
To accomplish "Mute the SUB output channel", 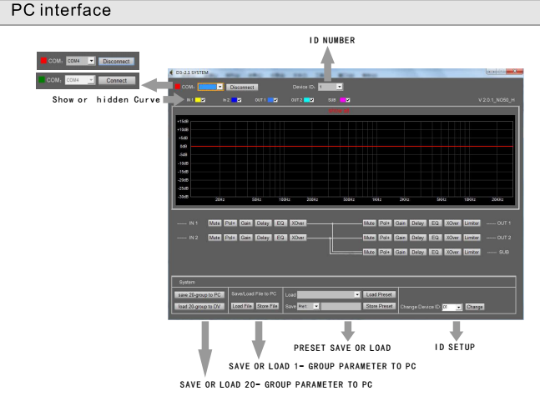I will pos(371,252).
